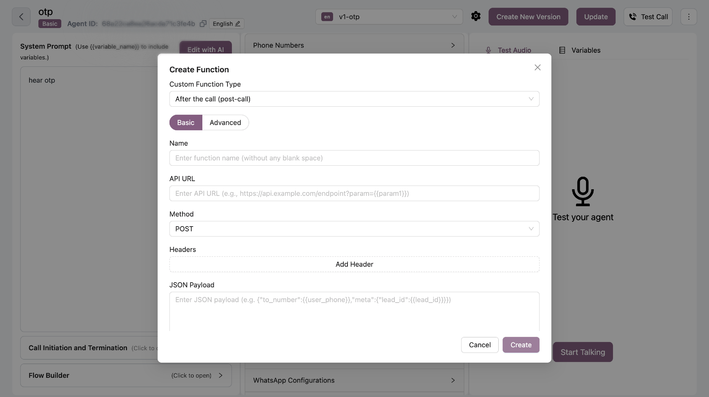Image resolution: width=709 pixels, height=397 pixels.
Task: Switch to Advanced mode toggle
Action: 225,122
